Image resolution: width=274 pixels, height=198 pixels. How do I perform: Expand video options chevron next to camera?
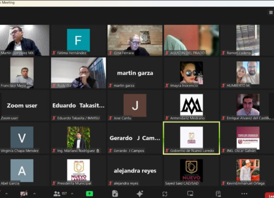34,194
